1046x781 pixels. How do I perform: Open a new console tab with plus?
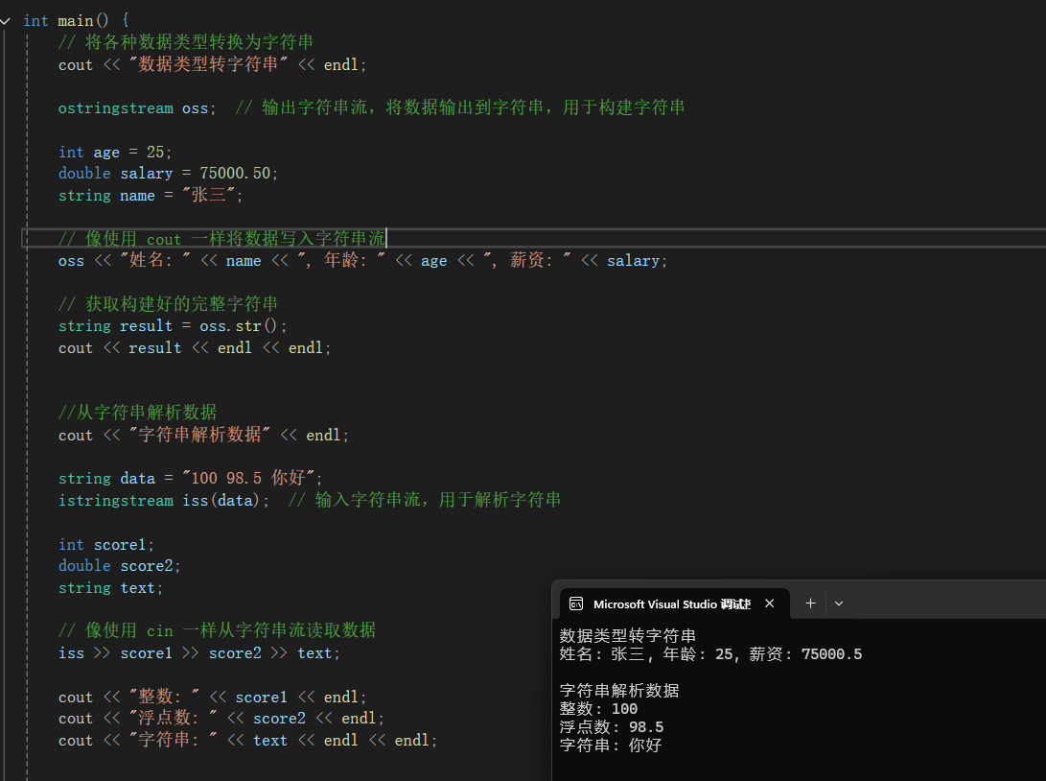810,603
